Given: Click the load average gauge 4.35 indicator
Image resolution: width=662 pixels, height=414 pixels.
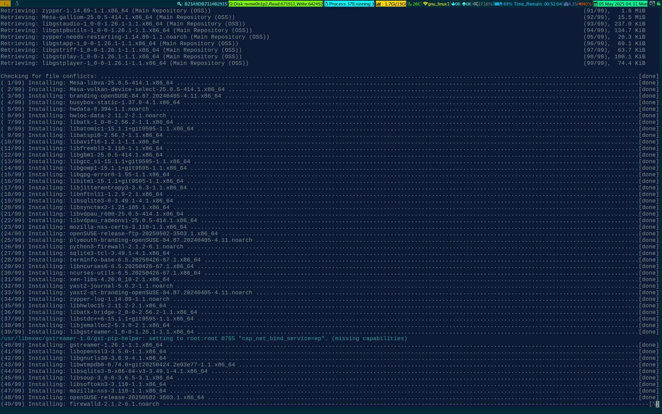Looking at the screenshot, I should [570, 4].
